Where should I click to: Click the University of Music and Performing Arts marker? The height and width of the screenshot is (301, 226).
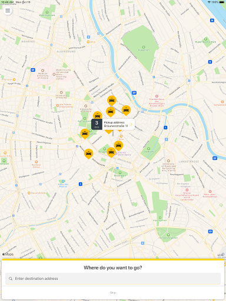168,160
